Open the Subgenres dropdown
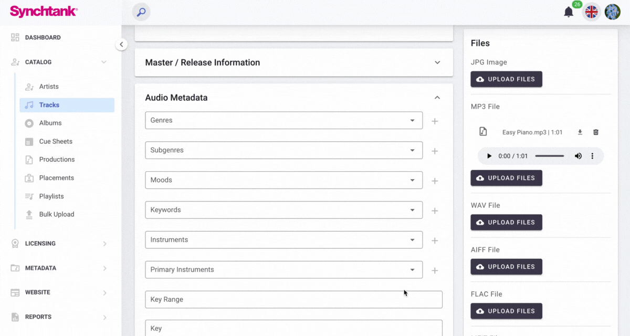 283,150
